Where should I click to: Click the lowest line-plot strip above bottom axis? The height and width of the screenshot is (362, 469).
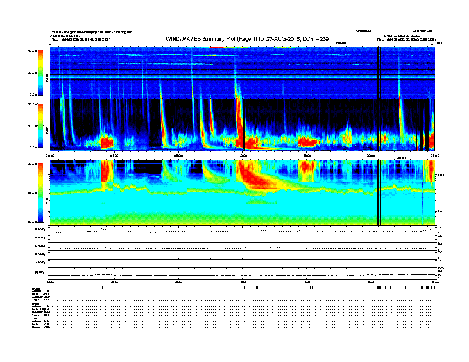243,273
